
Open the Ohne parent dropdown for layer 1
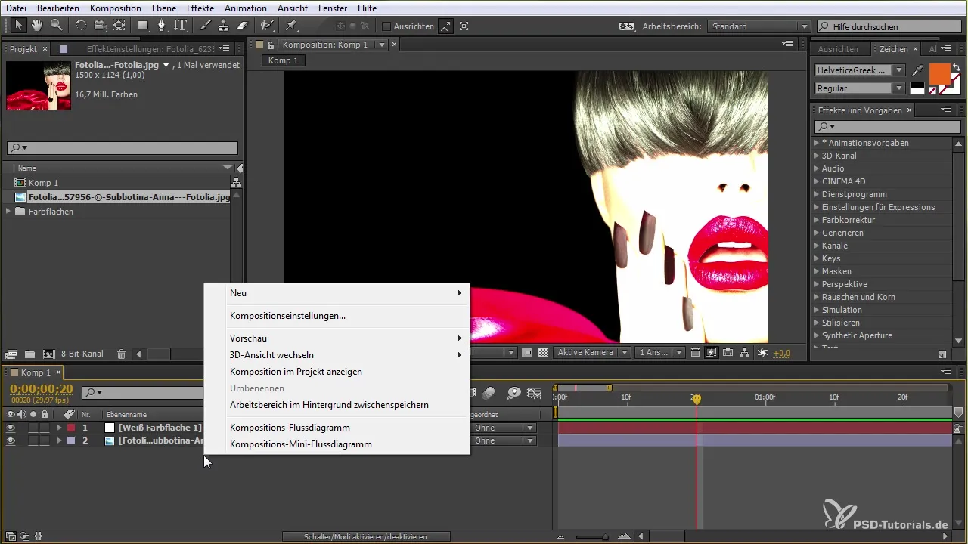click(504, 428)
